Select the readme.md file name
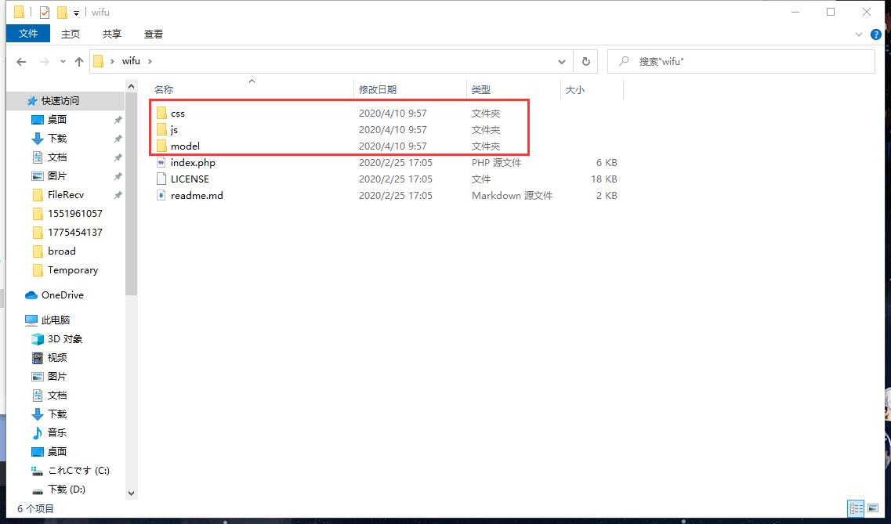The height and width of the screenshot is (524, 891). coord(197,195)
